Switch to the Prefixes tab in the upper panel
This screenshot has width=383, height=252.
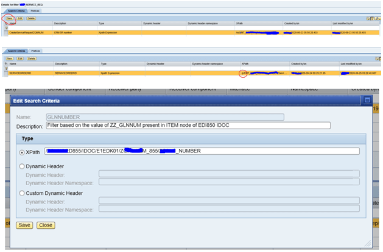pos(35,12)
